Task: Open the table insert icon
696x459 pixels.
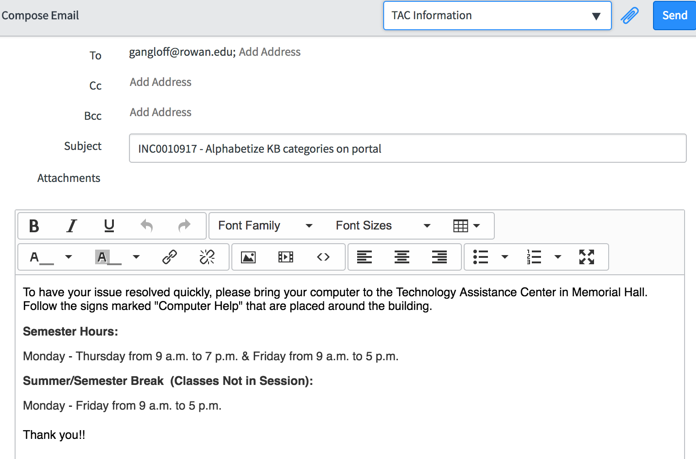Action: (460, 226)
